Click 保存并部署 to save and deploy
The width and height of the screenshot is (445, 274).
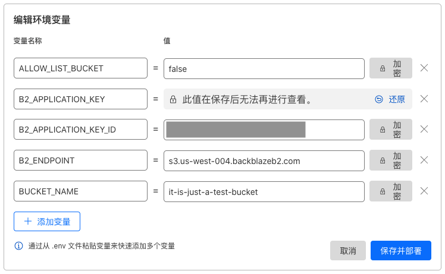pos(401,251)
